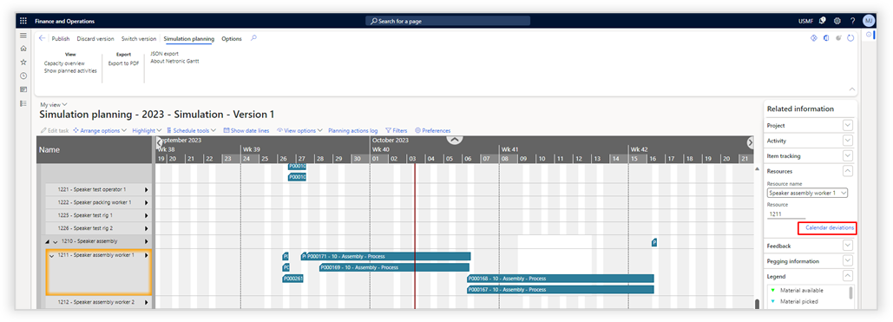This screenshot has height=322, width=893.
Task: Expand the Pegging information section
Action: [x=847, y=260]
